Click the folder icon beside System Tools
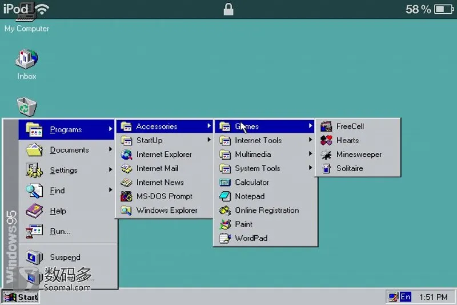The image size is (457, 305). 225,168
